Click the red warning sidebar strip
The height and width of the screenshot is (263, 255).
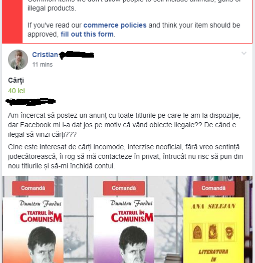pos(12,22)
